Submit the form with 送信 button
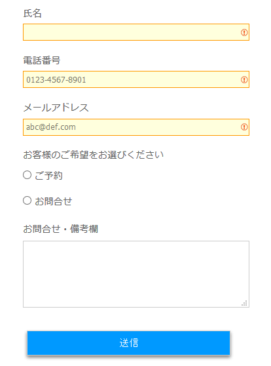This screenshot has width=271, height=366. pos(128,343)
